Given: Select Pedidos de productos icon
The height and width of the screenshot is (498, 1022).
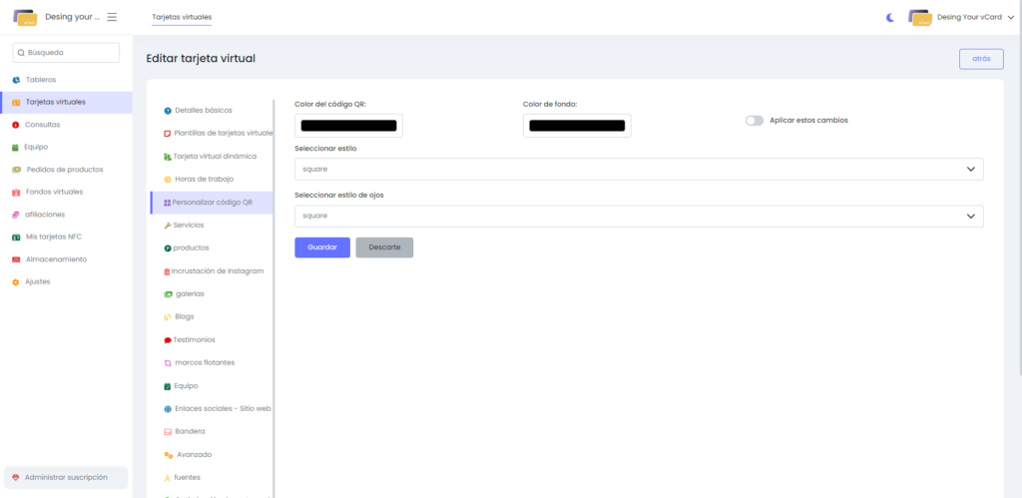Looking at the screenshot, I should pyautogui.click(x=16, y=170).
